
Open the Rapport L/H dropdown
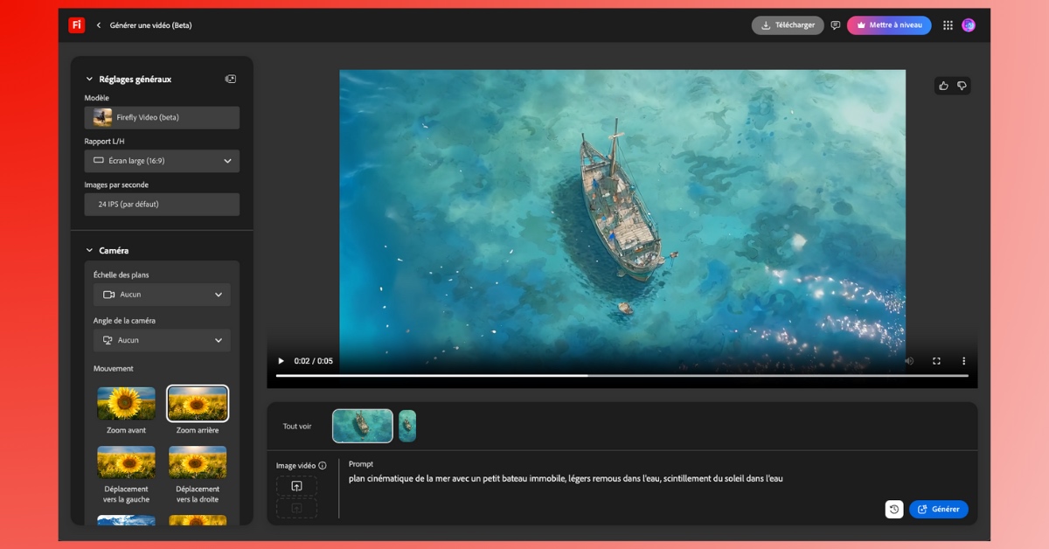162,161
